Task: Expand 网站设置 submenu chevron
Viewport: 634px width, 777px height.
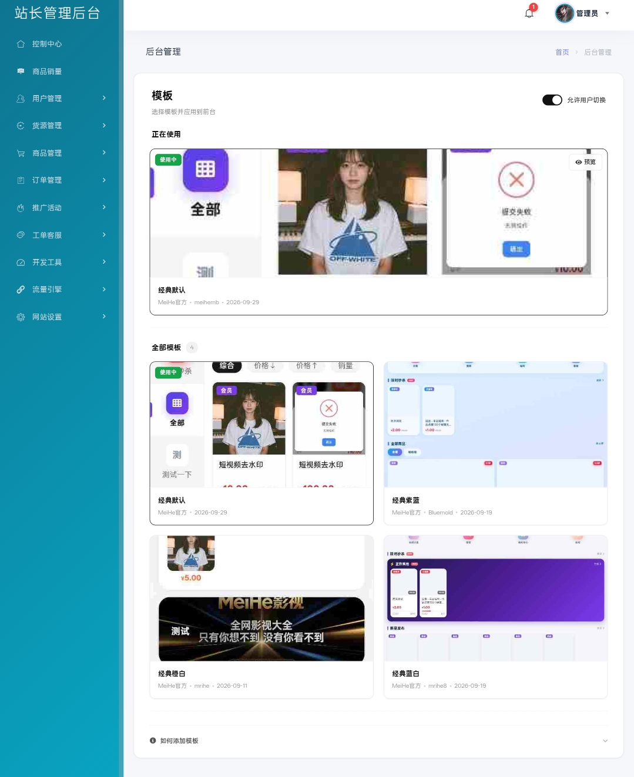Action: pos(104,317)
